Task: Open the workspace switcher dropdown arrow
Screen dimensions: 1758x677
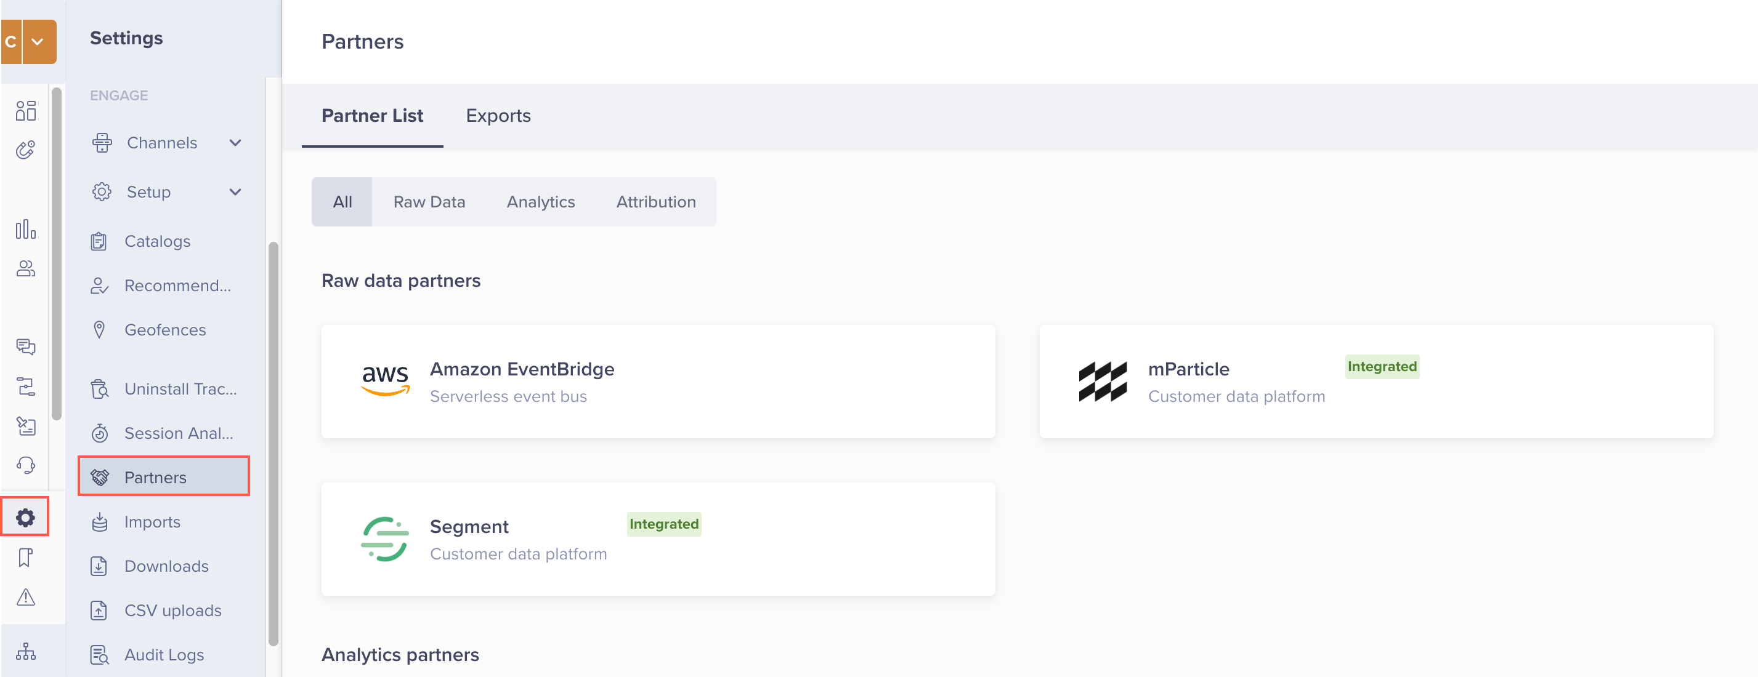Action: click(x=38, y=42)
